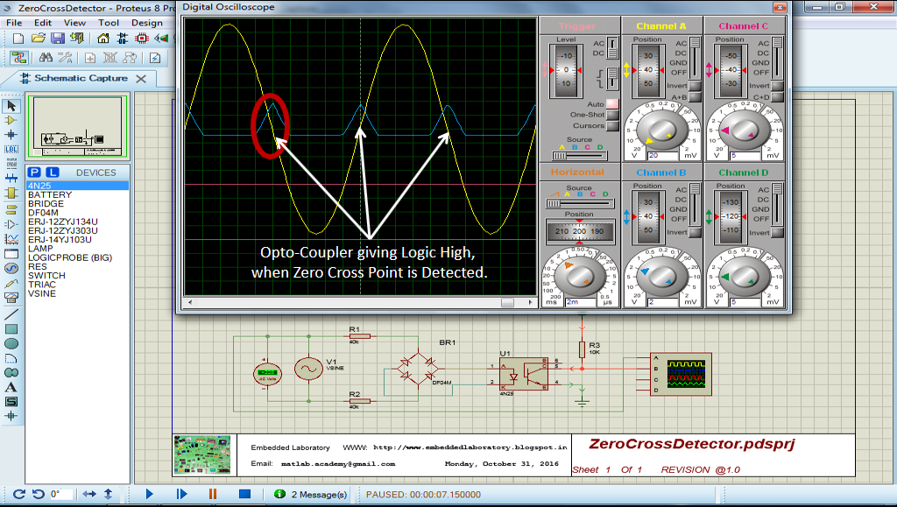Screen dimensions: 897x507
Task: Open the Terminals Mode tool
Action: coord(11,211)
